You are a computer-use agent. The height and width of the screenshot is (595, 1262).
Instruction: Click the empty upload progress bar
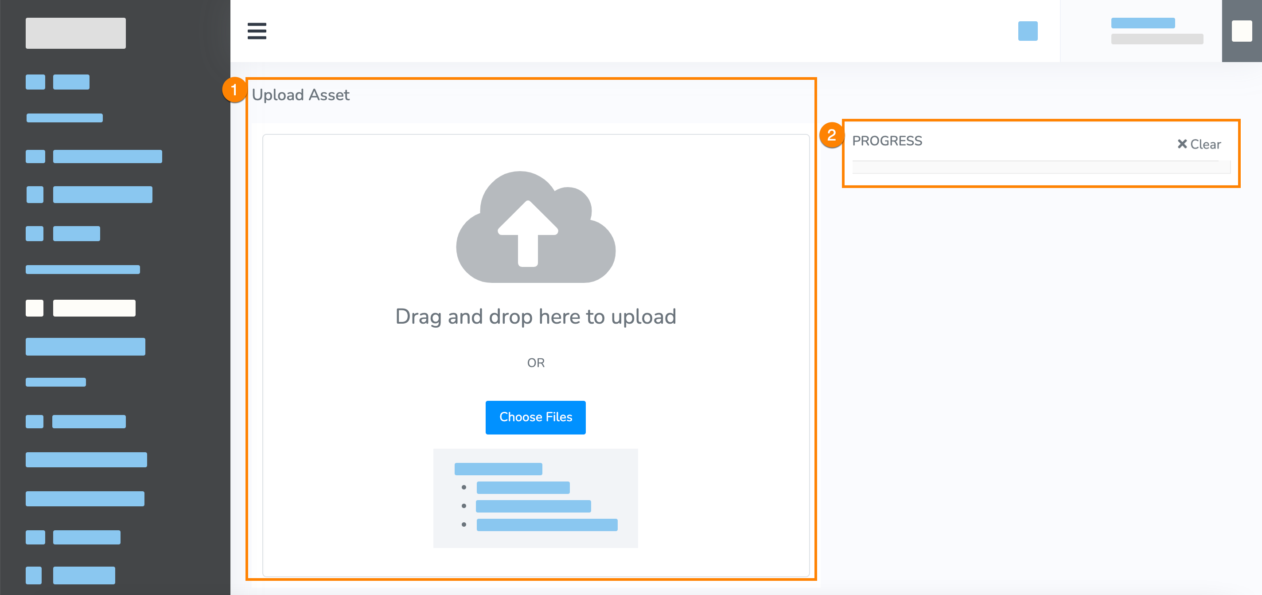pos(1040,168)
